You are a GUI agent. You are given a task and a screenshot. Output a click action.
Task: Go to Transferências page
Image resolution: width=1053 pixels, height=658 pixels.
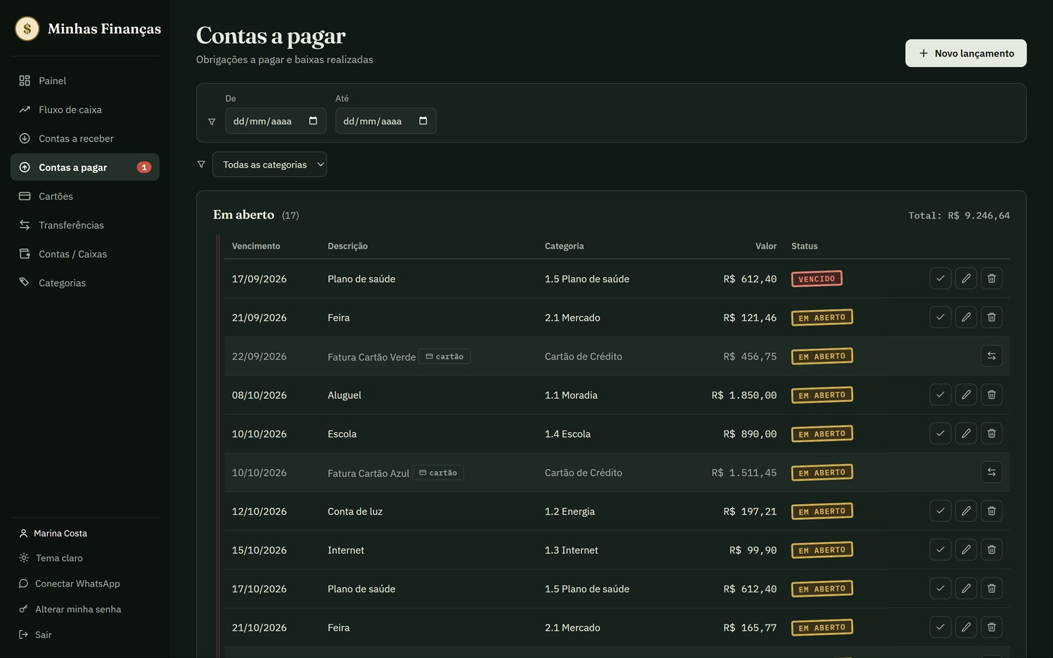tap(85, 225)
